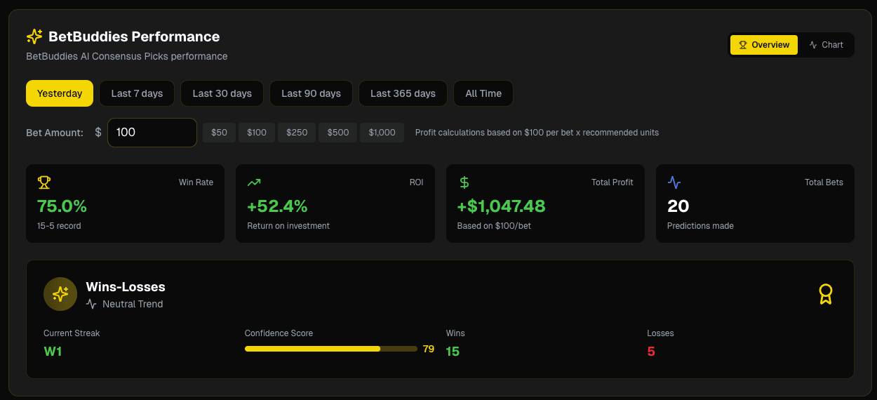Click the award ribbon icon in Wins-Losses panel
This screenshot has height=400, width=877.
826,294
